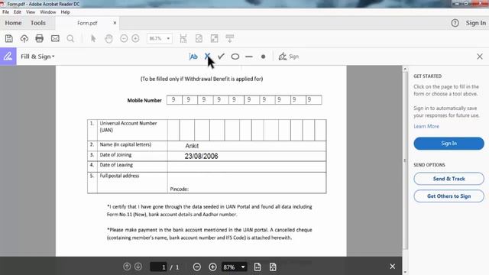Click the email envelope icon
489x275 pixels.
pyautogui.click(x=55, y=38)
